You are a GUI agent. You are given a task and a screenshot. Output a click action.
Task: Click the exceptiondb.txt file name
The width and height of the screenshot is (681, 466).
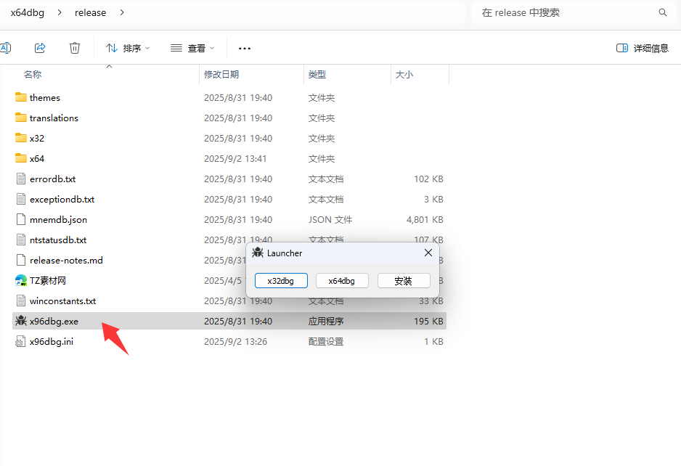click(x=62, y=200)
